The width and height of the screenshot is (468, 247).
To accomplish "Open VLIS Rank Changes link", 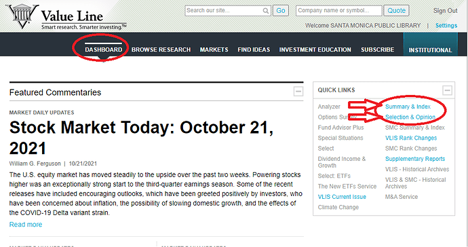I will click(411, 138).
